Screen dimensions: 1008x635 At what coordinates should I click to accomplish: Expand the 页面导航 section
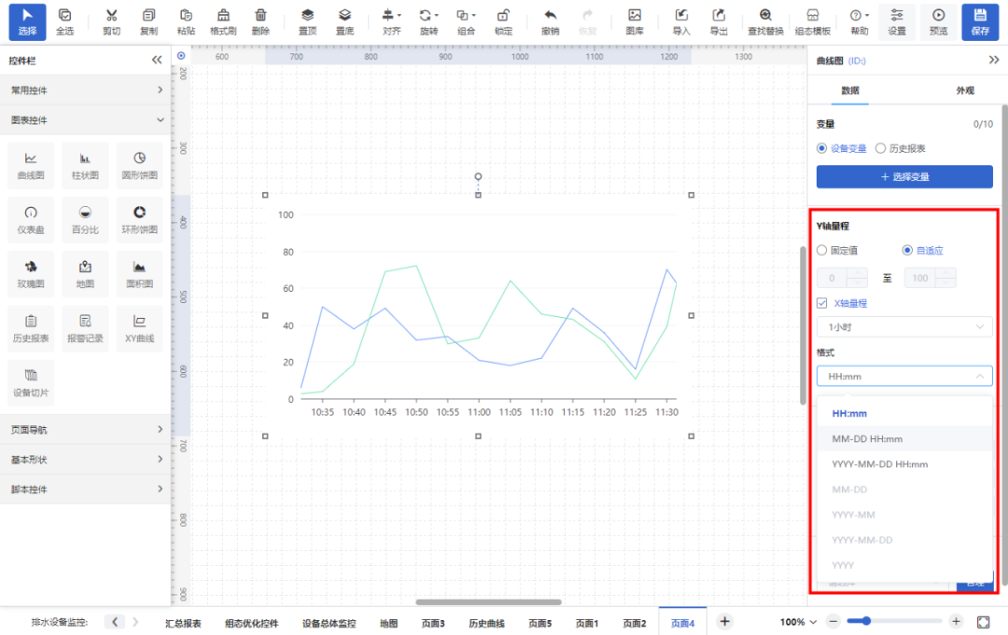click(x=86, y=430)
